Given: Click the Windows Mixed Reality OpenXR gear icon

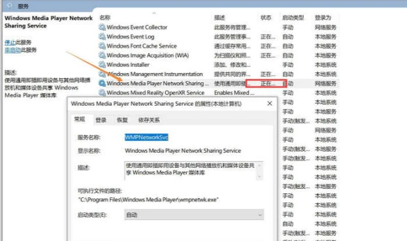Looking at the screenshot, I should tap(103, 93).
